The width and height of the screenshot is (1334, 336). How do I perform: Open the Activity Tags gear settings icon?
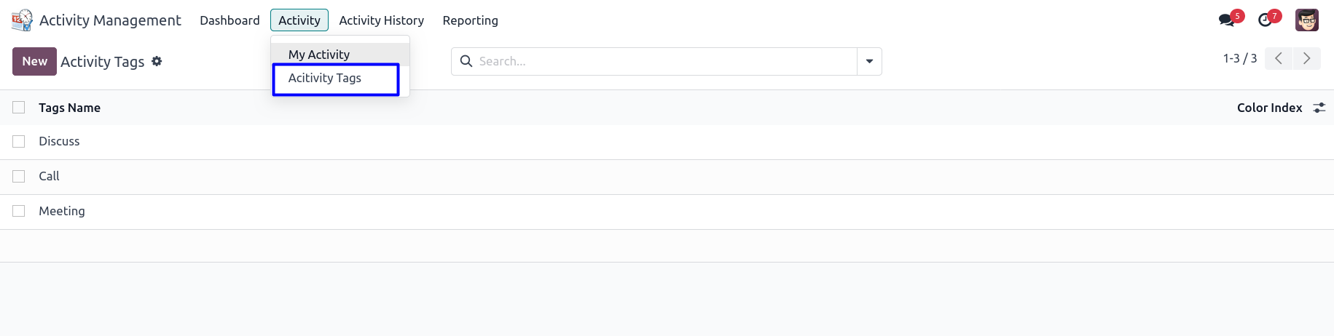(157, 62)
